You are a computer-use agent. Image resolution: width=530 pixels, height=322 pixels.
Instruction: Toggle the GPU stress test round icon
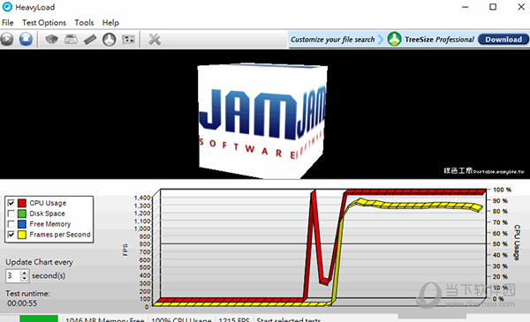110,40
